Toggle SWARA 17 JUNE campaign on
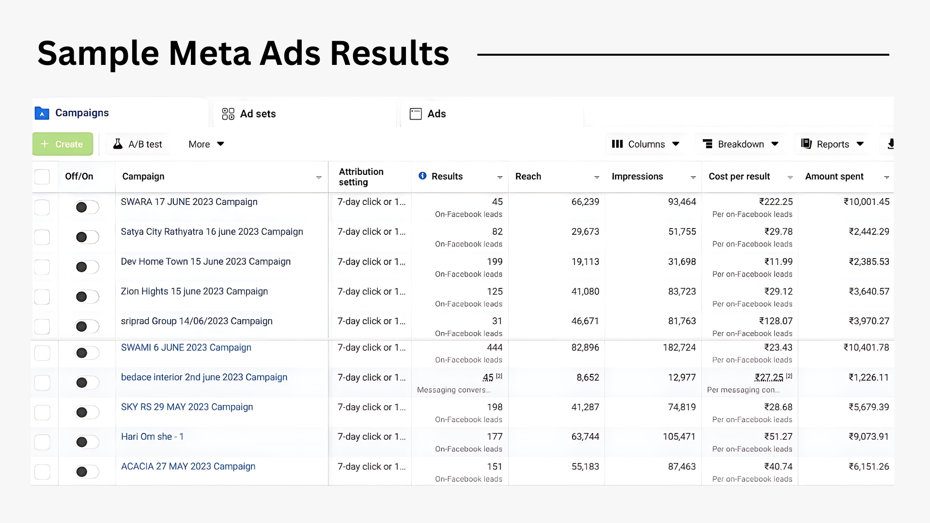The width and height of the screenshot is (930, 523). pyautogui.click(x=87, y=207)
